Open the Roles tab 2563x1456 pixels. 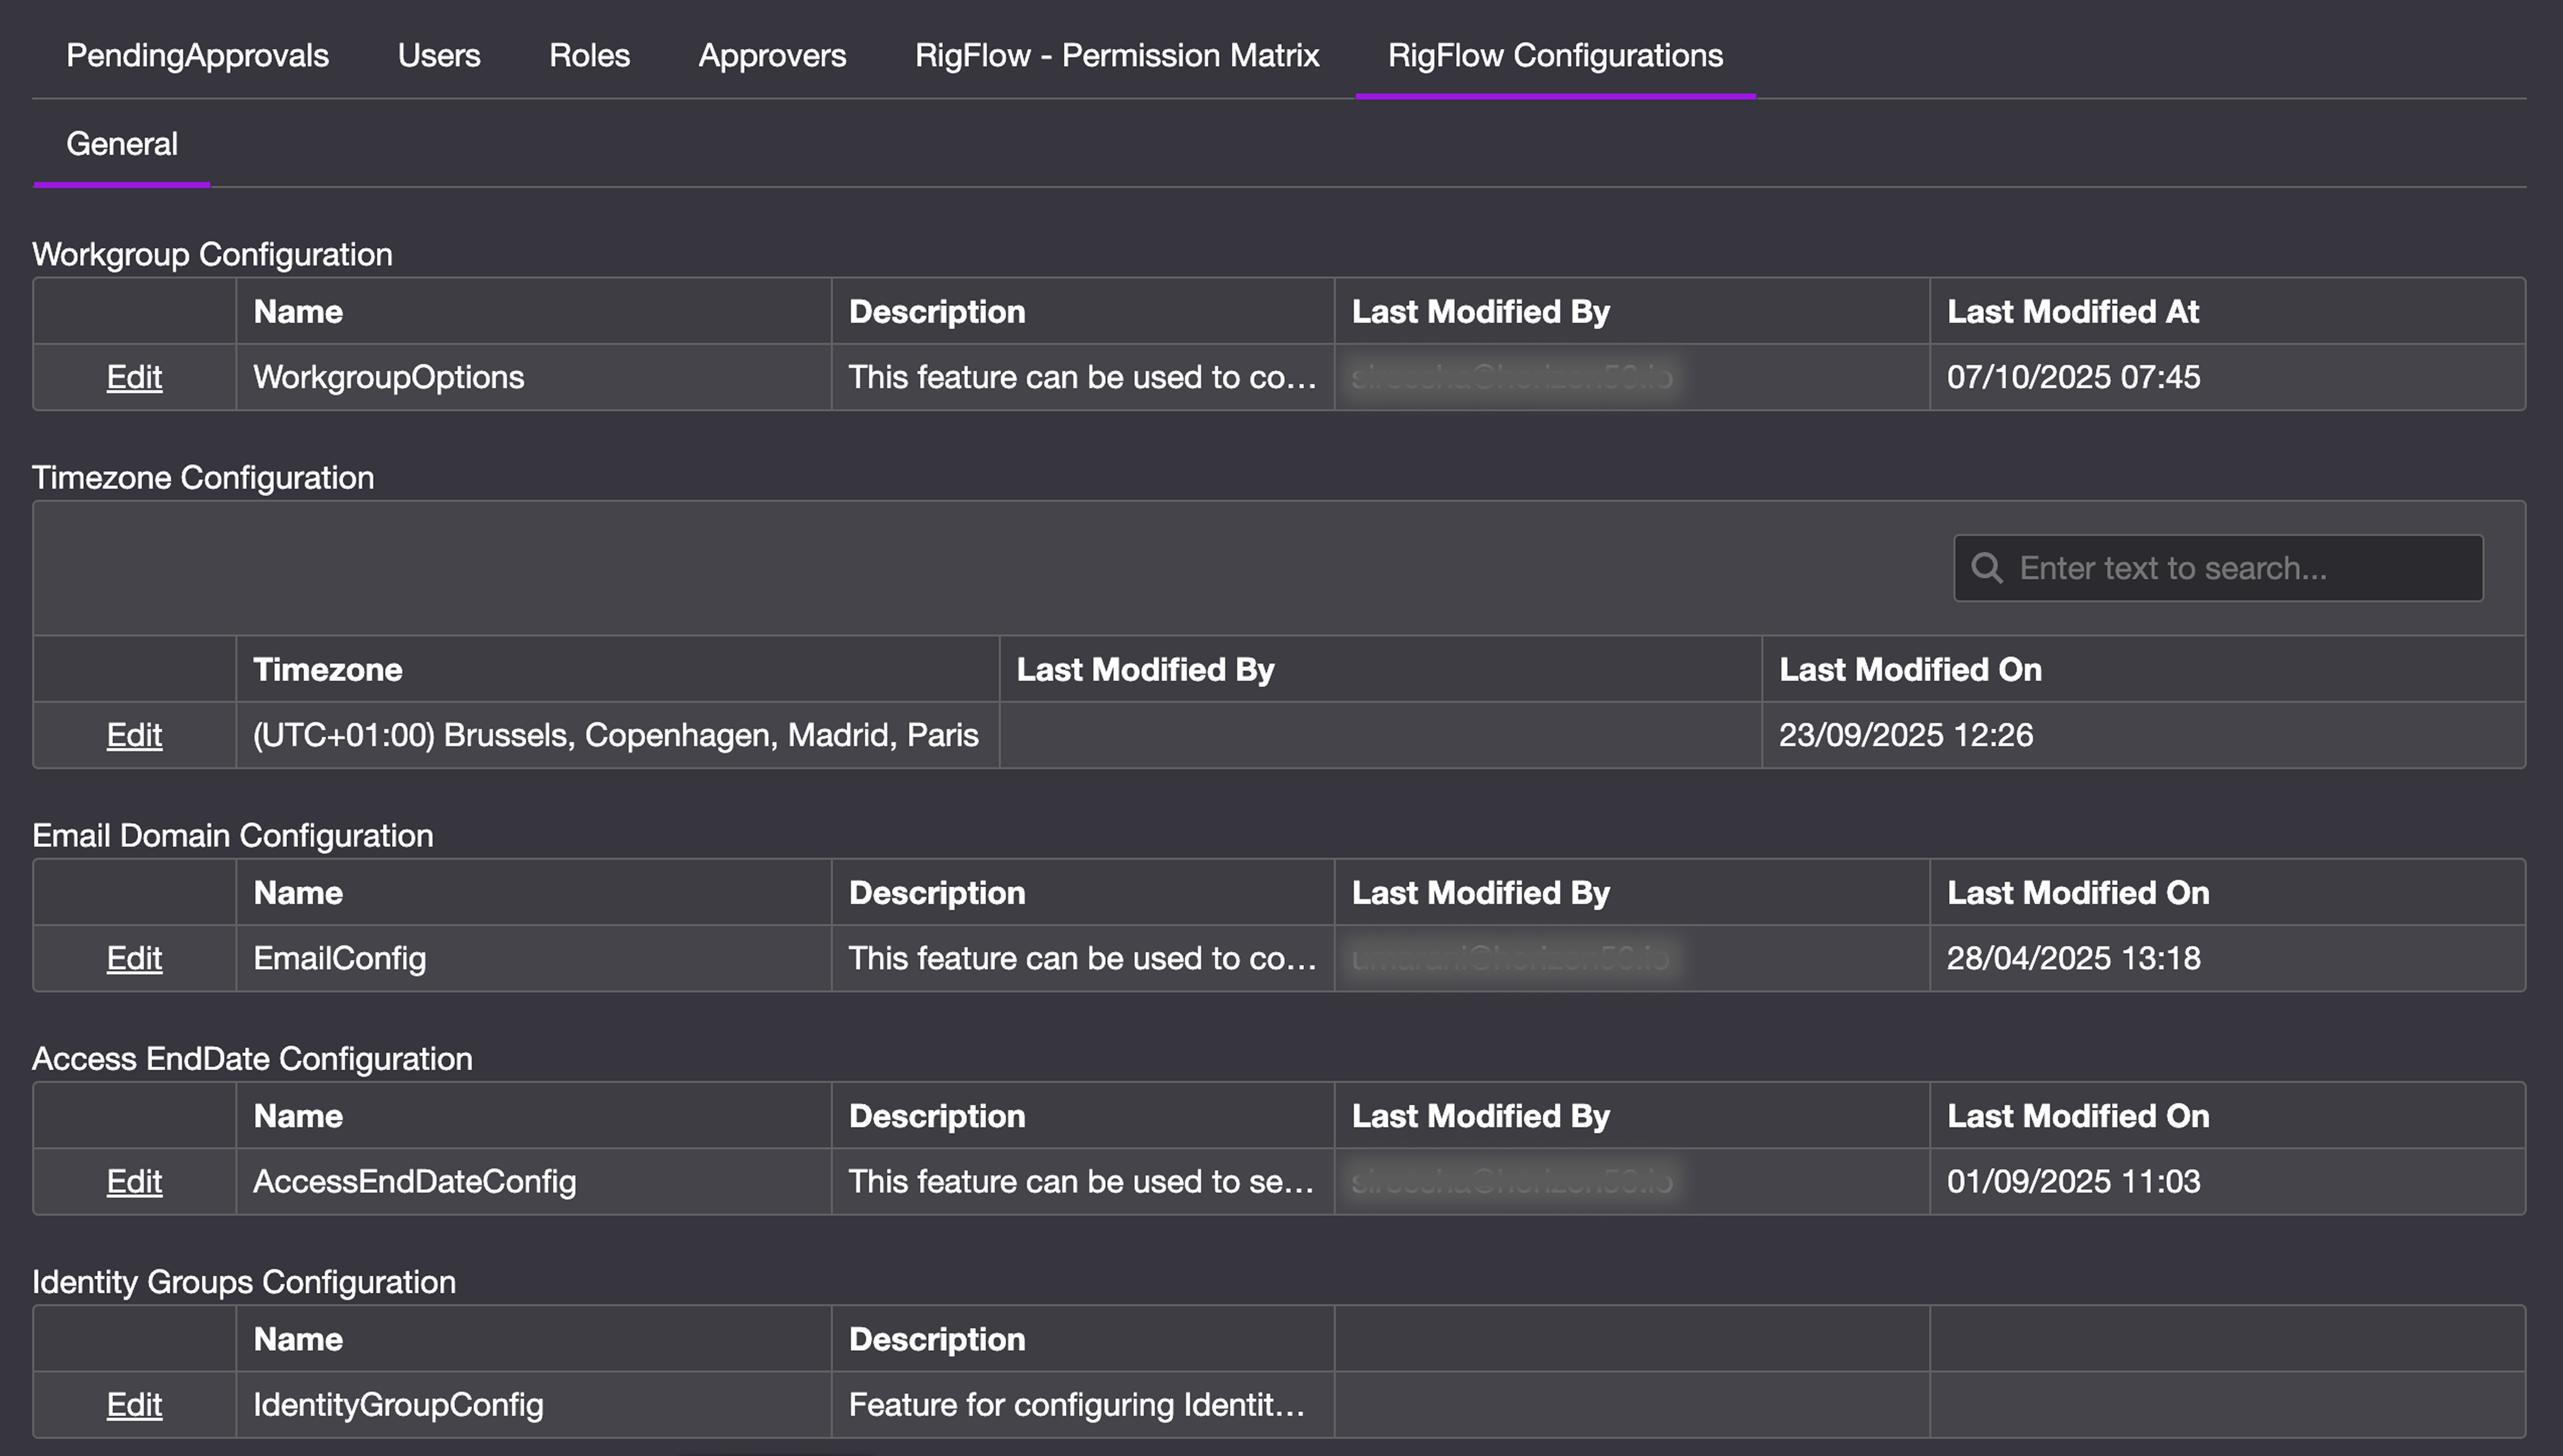(589, 55)
